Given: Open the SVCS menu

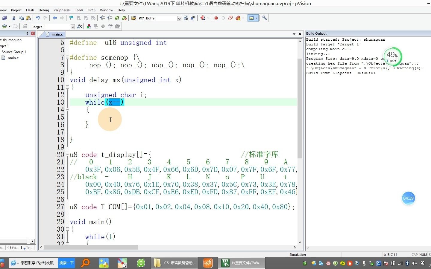Looking at the screenshot, I should 92,10.
